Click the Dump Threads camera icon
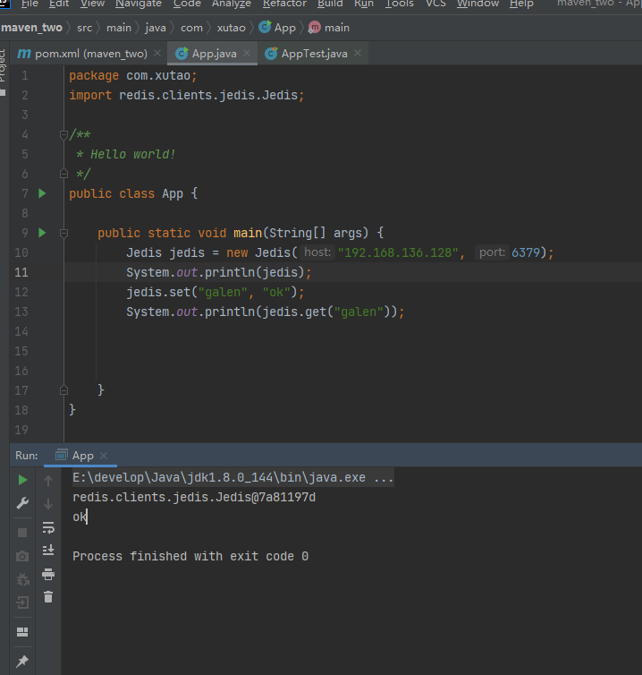Image resolution: width=642 pixels, height=675 pixels. 22,556
